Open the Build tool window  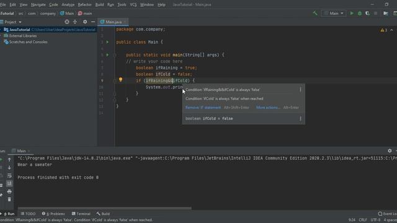tap(103, 214)
